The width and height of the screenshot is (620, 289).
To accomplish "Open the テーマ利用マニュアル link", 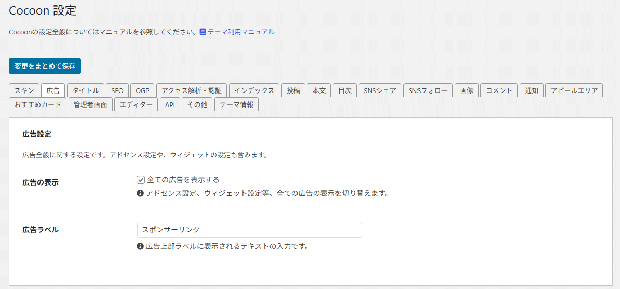I will click(241, 32).
